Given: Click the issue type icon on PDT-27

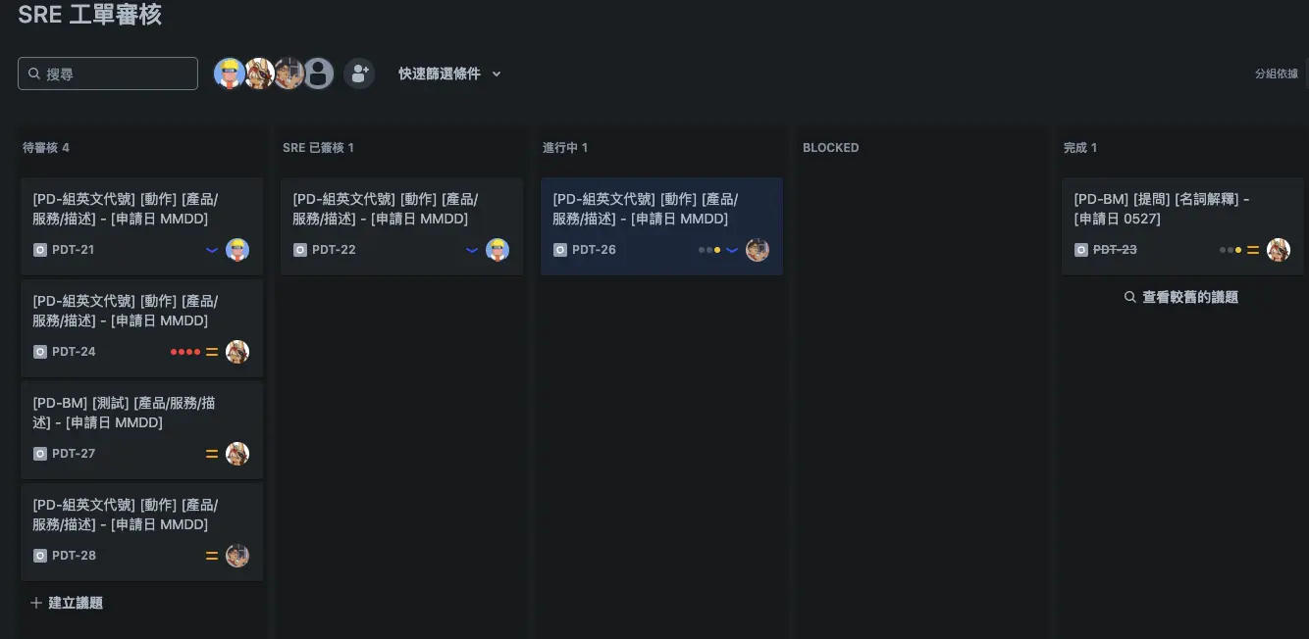Looking at the screenshot, I should 40,454.
